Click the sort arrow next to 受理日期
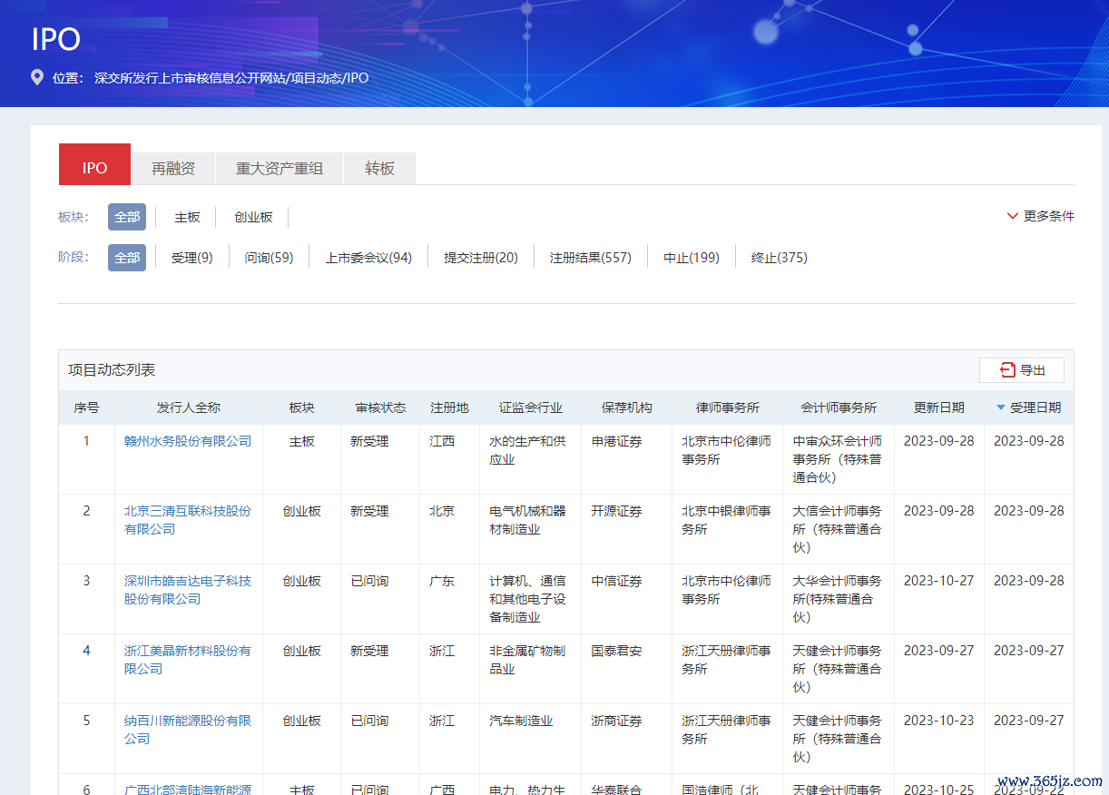1109x795 pixels. [x=1001, y=408]
